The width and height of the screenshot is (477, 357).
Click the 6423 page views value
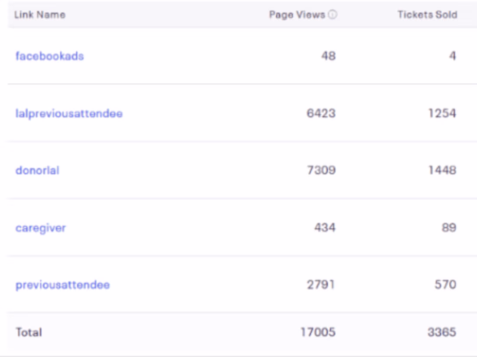321,114
